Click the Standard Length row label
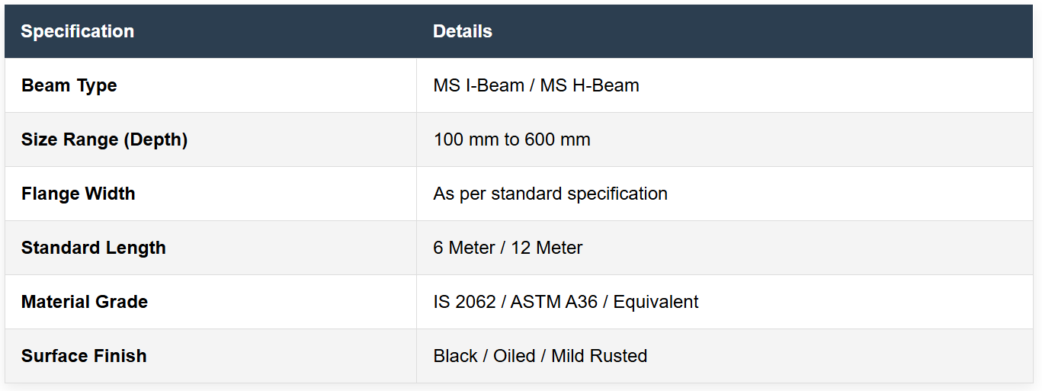Viewport: 1042px width, 391px height. (x=93, y=248)
